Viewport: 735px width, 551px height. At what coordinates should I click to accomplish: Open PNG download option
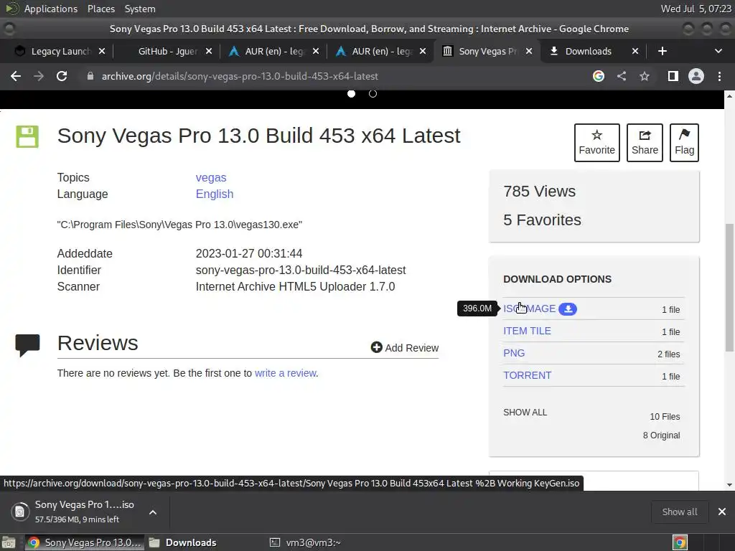point(514,353)
